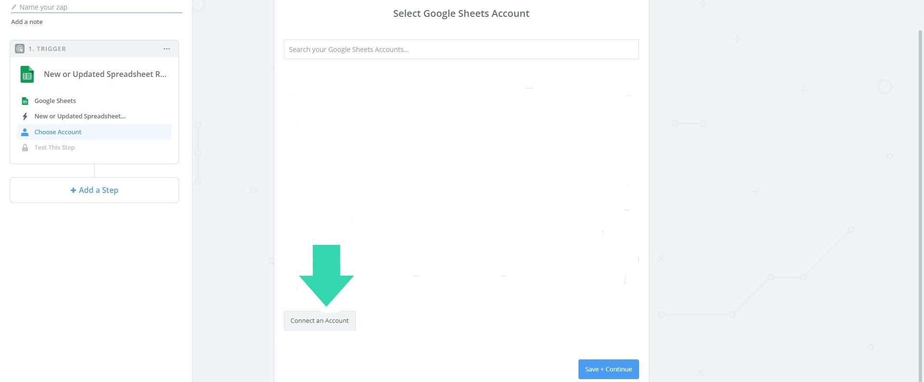Click the 'Add a note' link
Viewport: 924px width, 382px height.
[27, 22]
